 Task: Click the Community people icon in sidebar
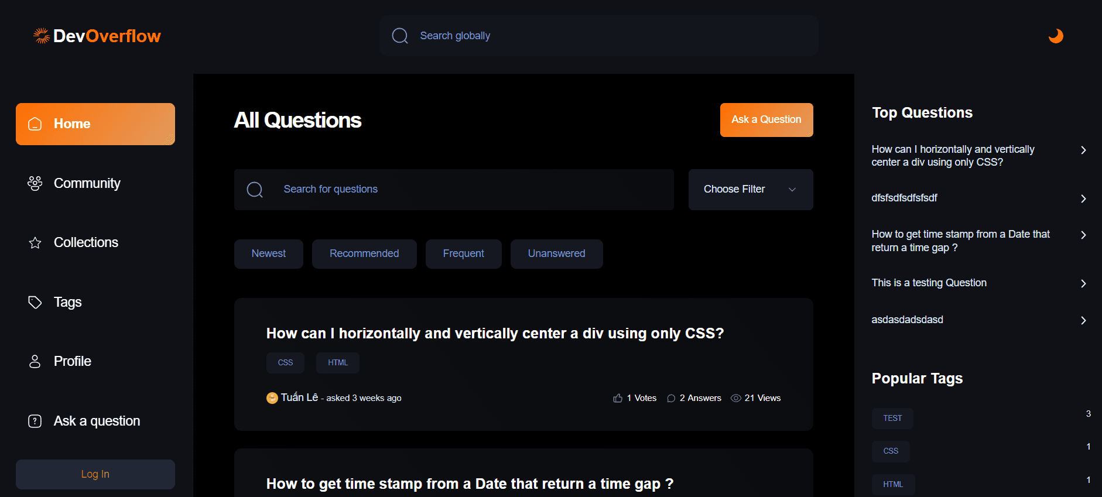35,183
